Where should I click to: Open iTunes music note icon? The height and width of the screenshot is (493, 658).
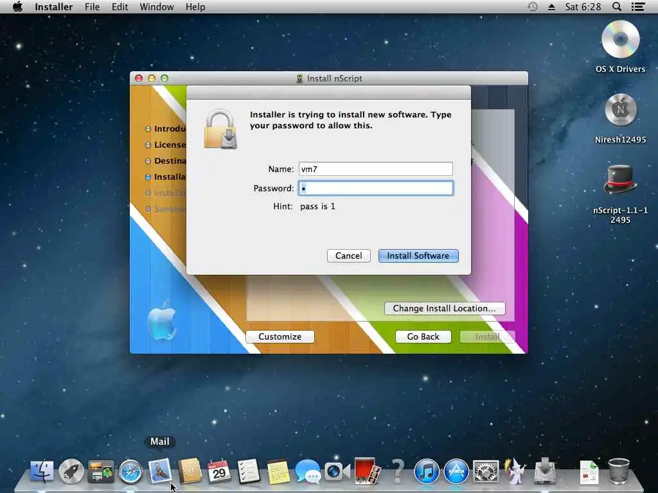pyautogui.click(x=427, y=471)
